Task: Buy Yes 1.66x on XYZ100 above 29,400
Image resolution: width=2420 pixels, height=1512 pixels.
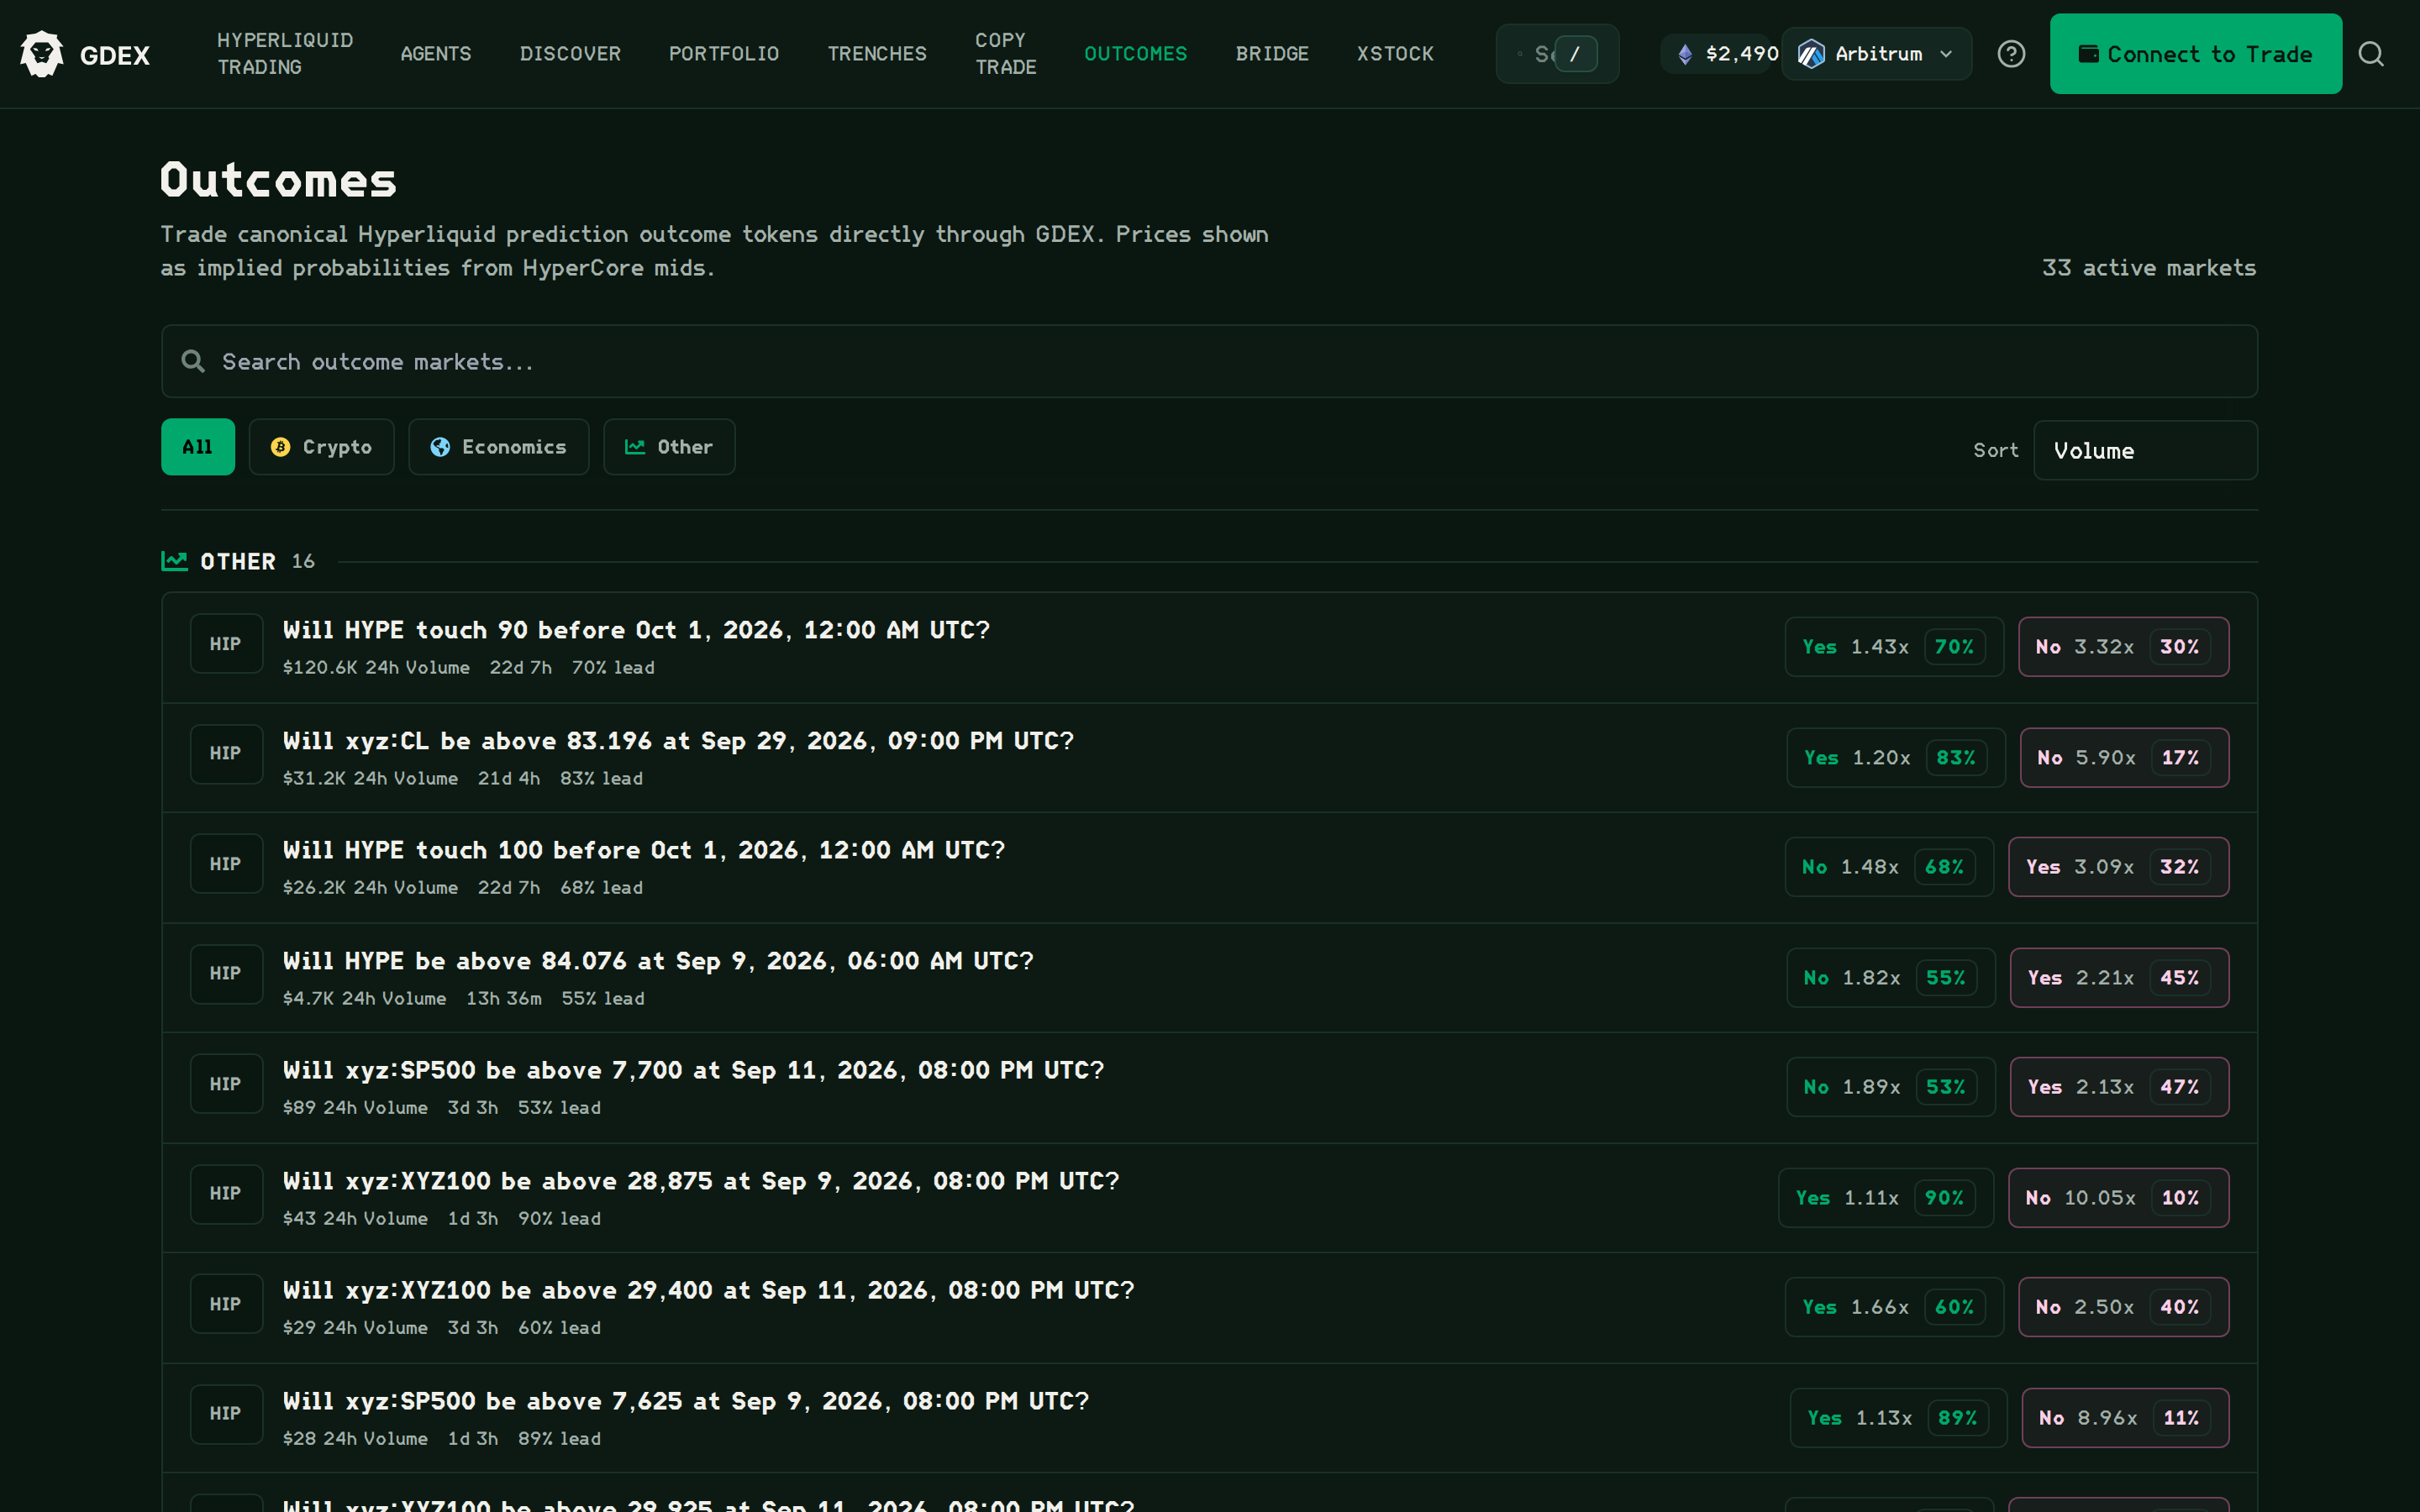Action: coord(1894,1307)
